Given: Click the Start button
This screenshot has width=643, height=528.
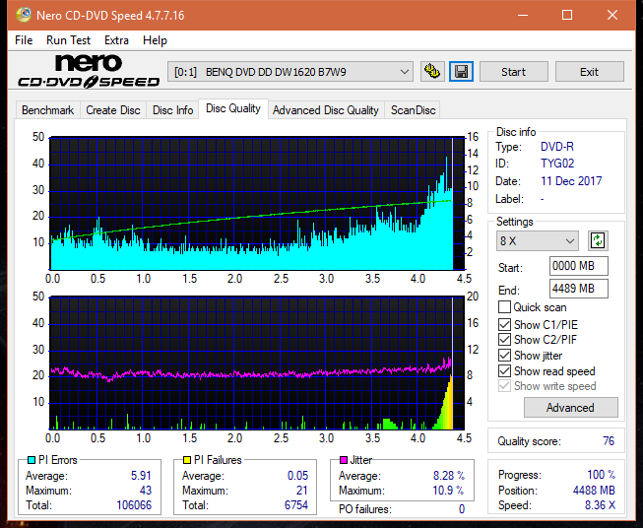Looking at the screenshot, I should tap(513, 72).
